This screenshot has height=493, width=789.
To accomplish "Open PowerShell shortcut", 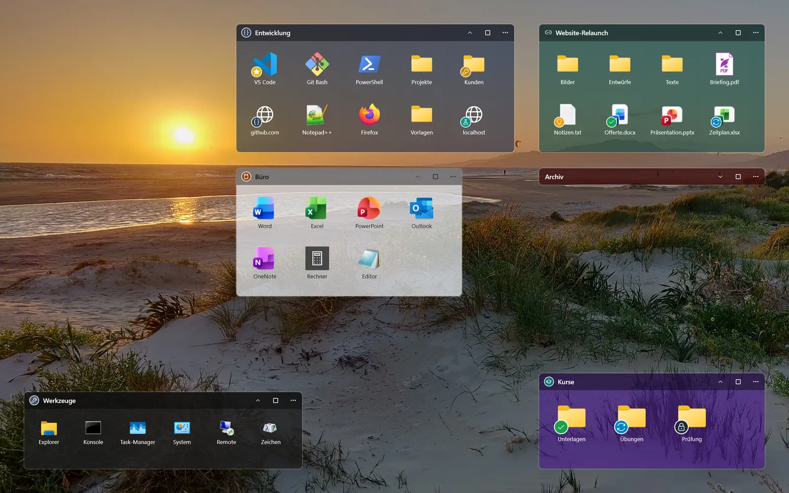I will point(369,69).
